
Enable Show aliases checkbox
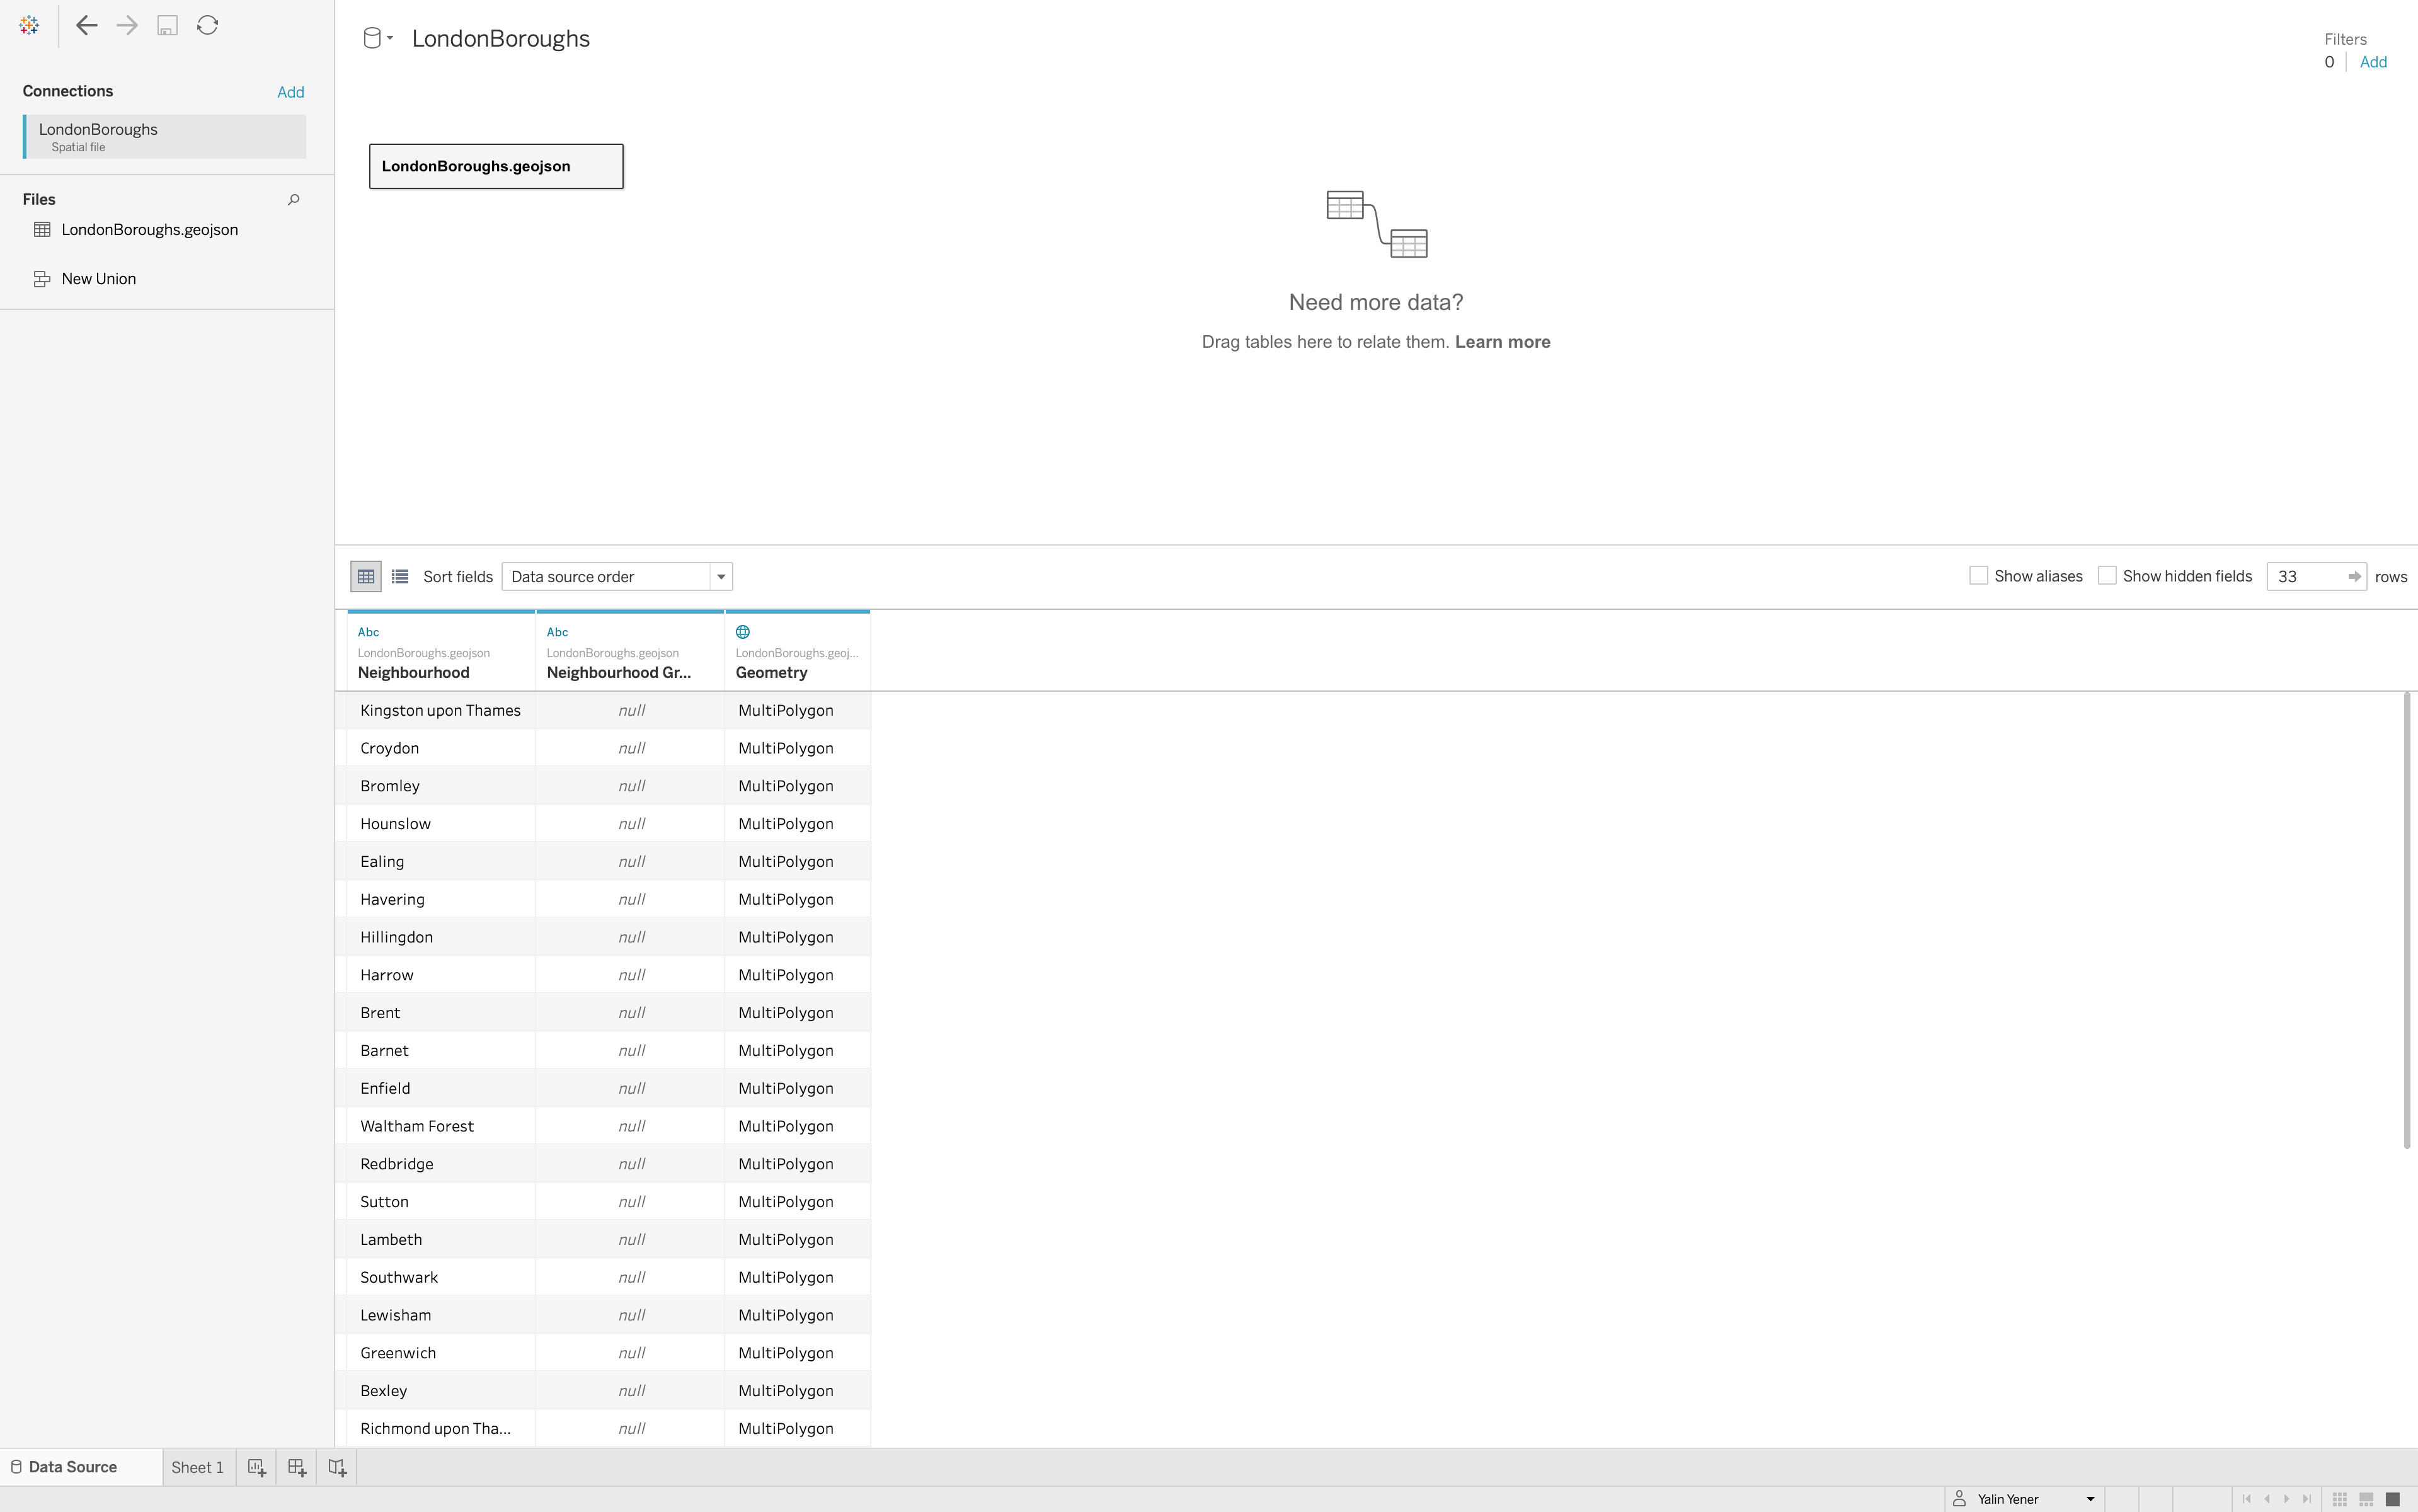click(1978, 576)
